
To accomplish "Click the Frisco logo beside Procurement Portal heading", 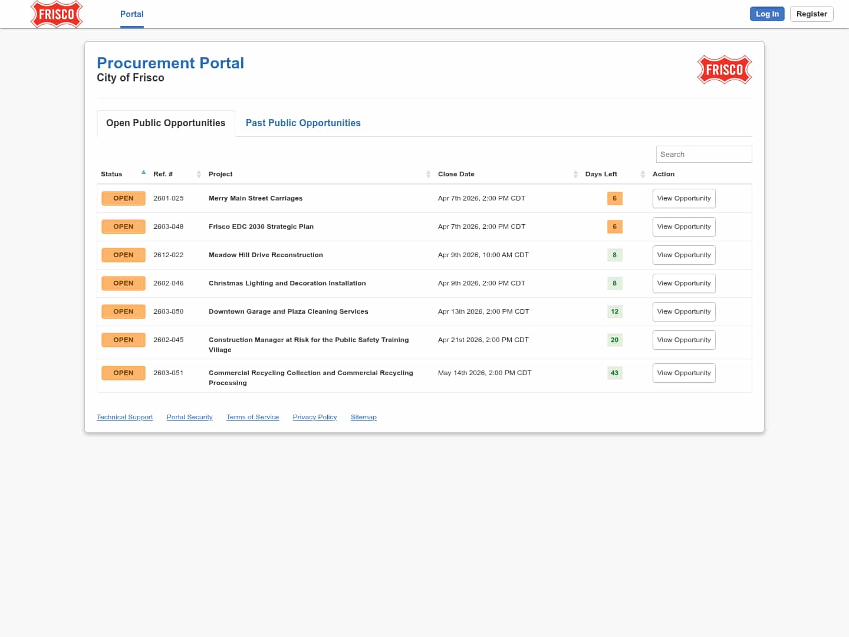I will coord(724,70).
